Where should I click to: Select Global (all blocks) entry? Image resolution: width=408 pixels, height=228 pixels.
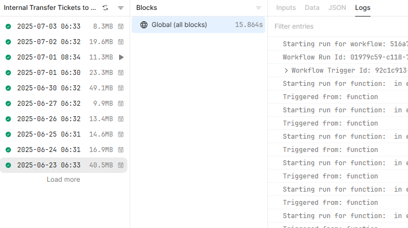198,25
